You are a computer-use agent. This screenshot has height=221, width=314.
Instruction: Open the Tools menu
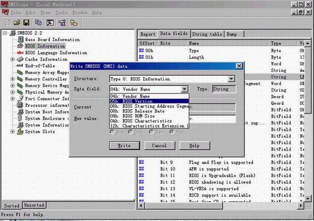tap(61, 13)
